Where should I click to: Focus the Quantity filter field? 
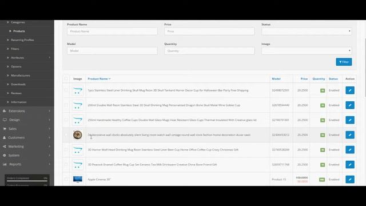click(209, 51)
